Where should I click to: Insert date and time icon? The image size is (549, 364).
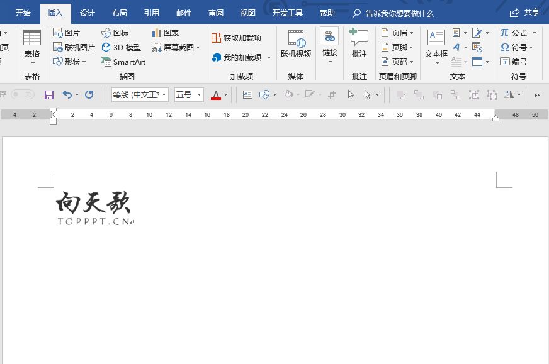tap(477, 47)
